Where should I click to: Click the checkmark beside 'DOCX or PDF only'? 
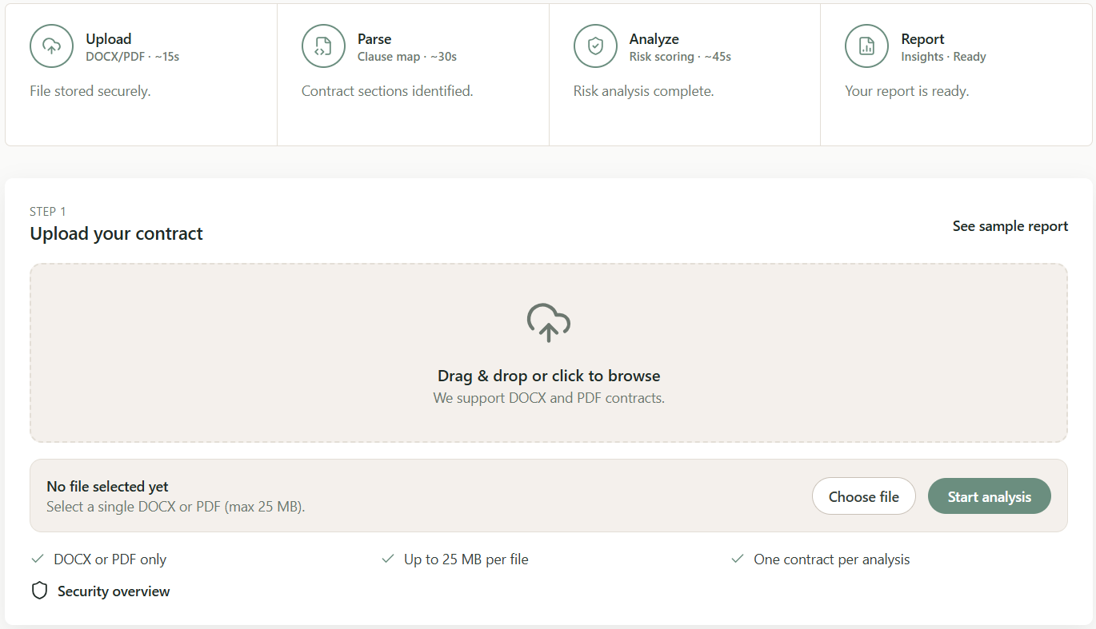click(37, 559)
